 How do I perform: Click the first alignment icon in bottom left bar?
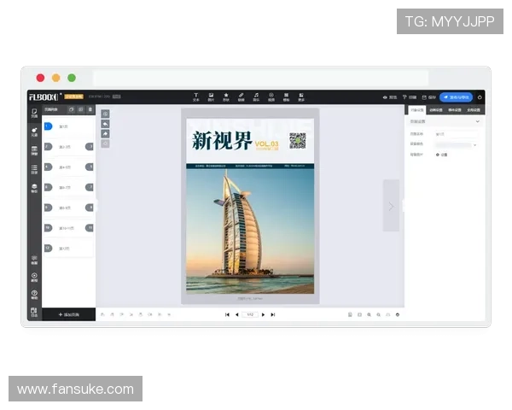pos(102,314)
